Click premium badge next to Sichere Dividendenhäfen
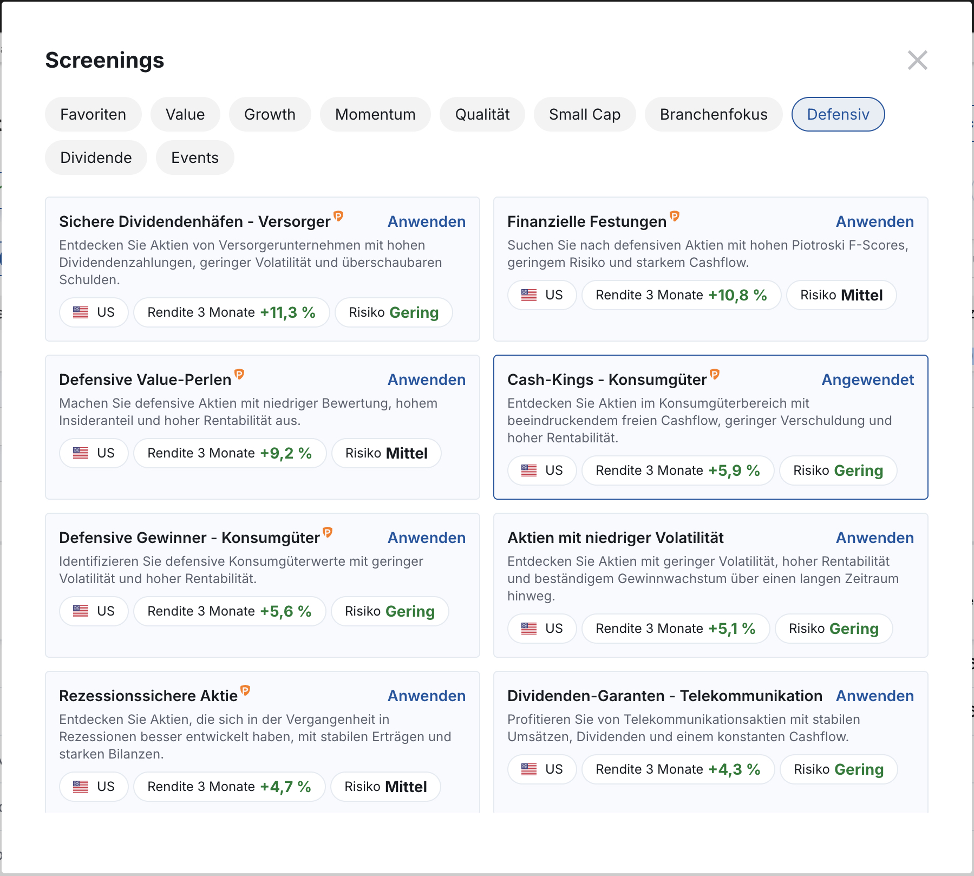Viewport: 974px width, 876px height. [x=338, y=216]
